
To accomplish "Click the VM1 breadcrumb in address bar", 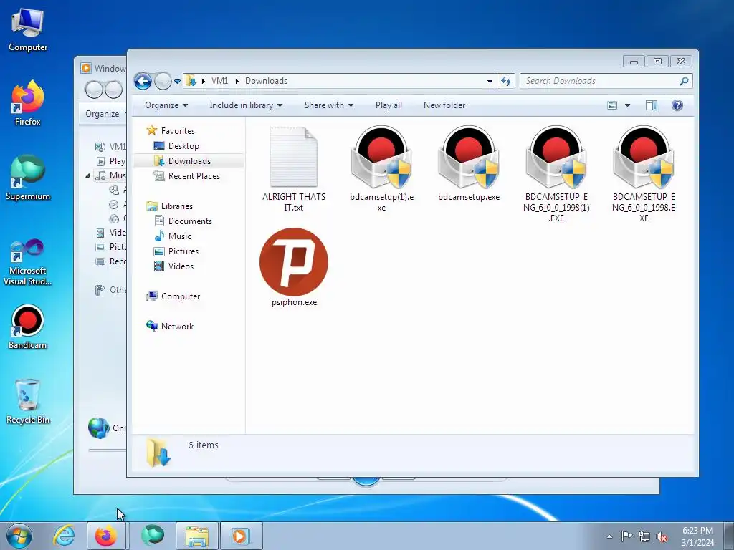I will (219, 81).
